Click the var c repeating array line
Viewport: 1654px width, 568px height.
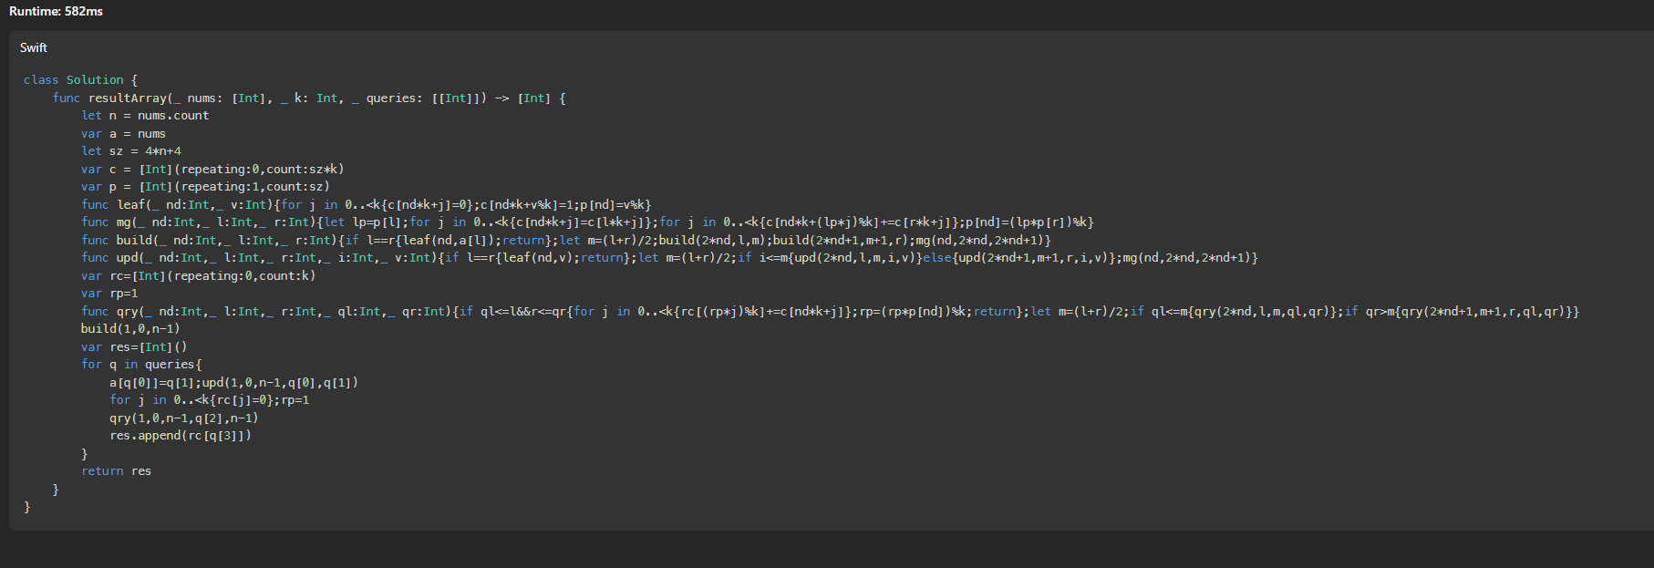[x=212, y=169]
